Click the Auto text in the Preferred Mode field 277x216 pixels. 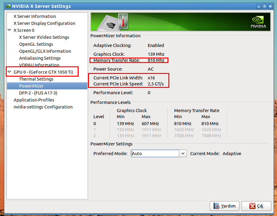[x=137, y=154]
